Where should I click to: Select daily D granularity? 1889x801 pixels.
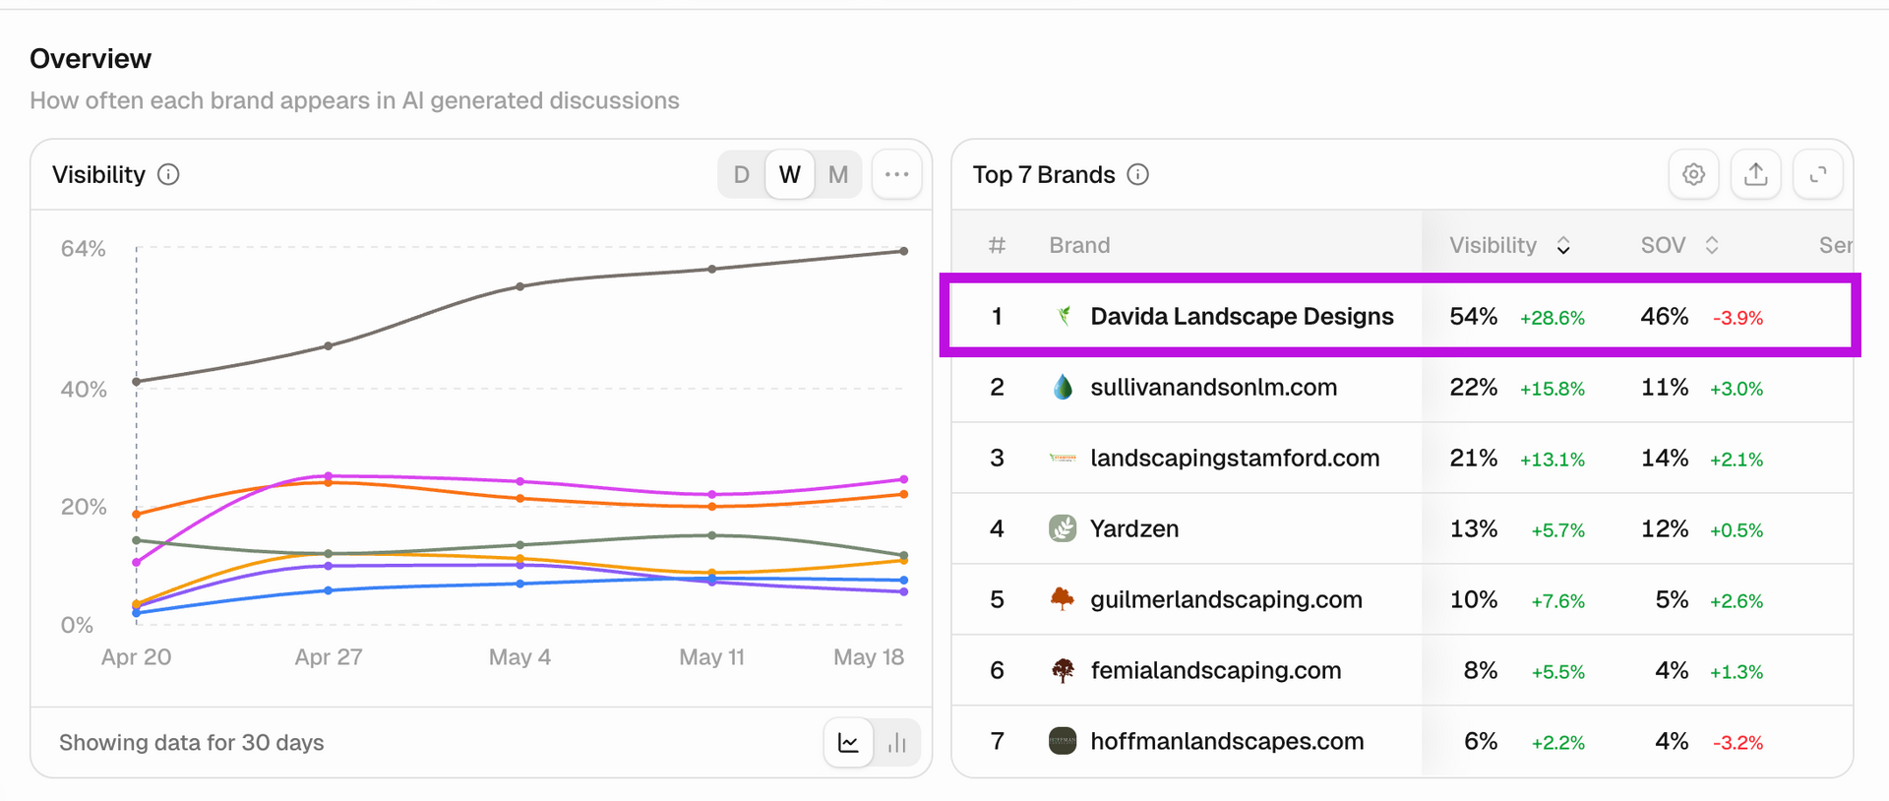742,174
